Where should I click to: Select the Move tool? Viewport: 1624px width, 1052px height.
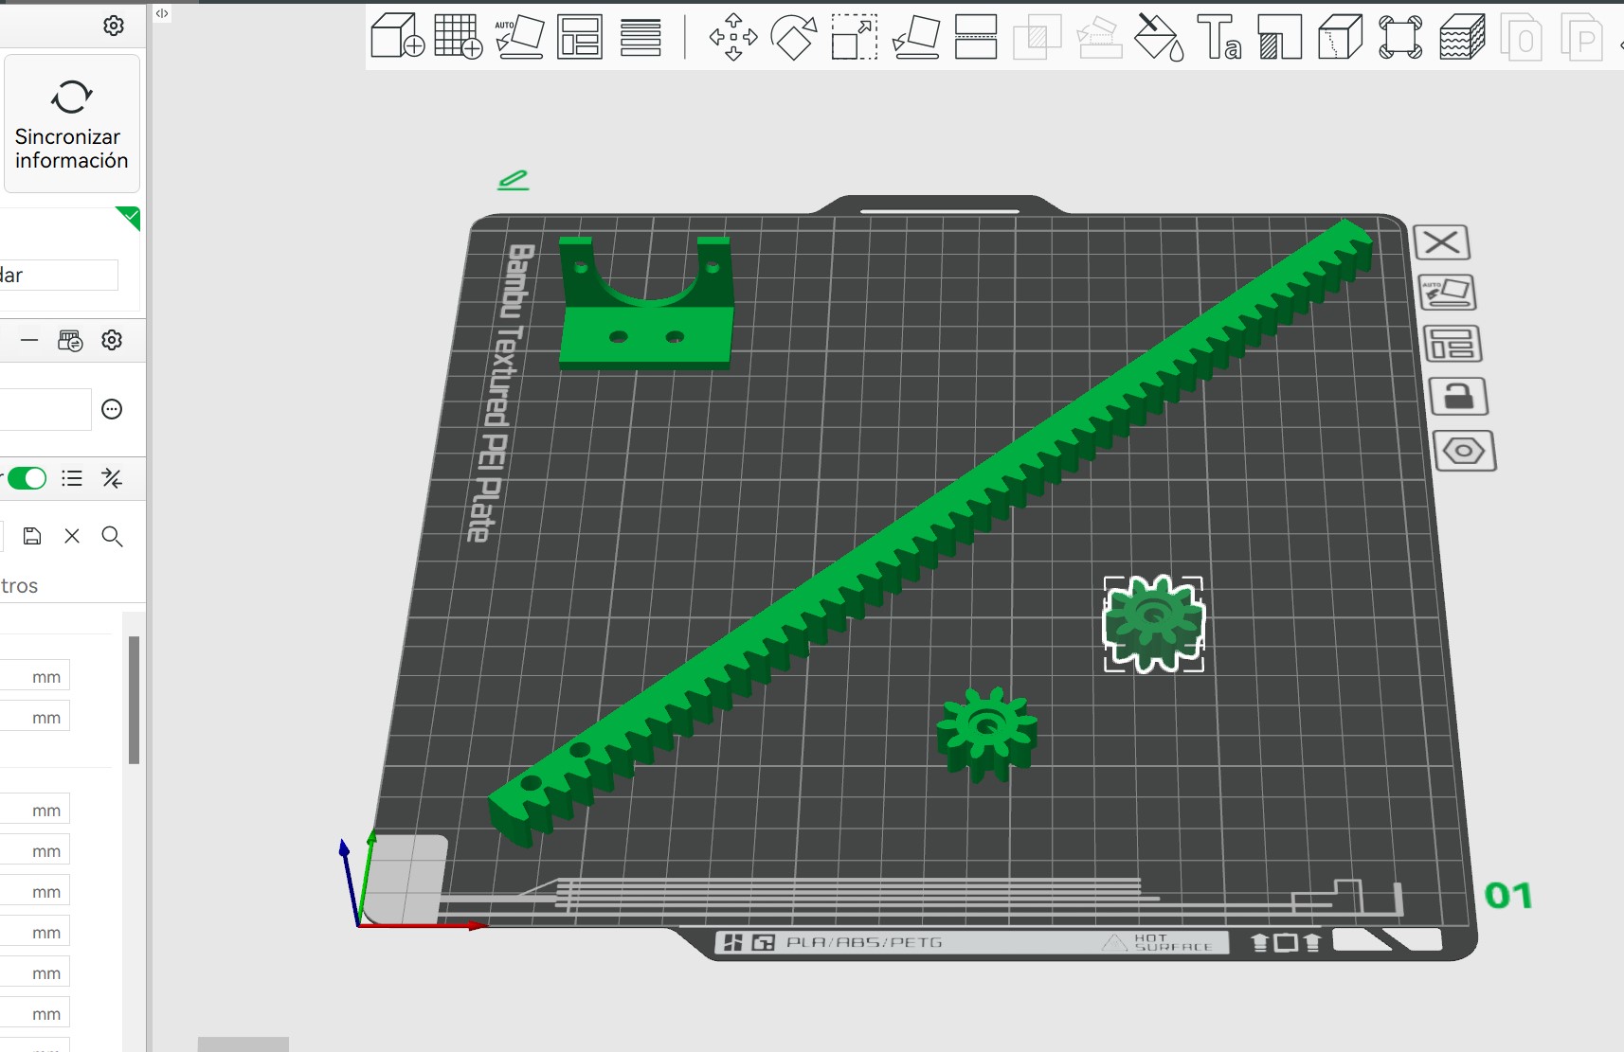point(733,37)
